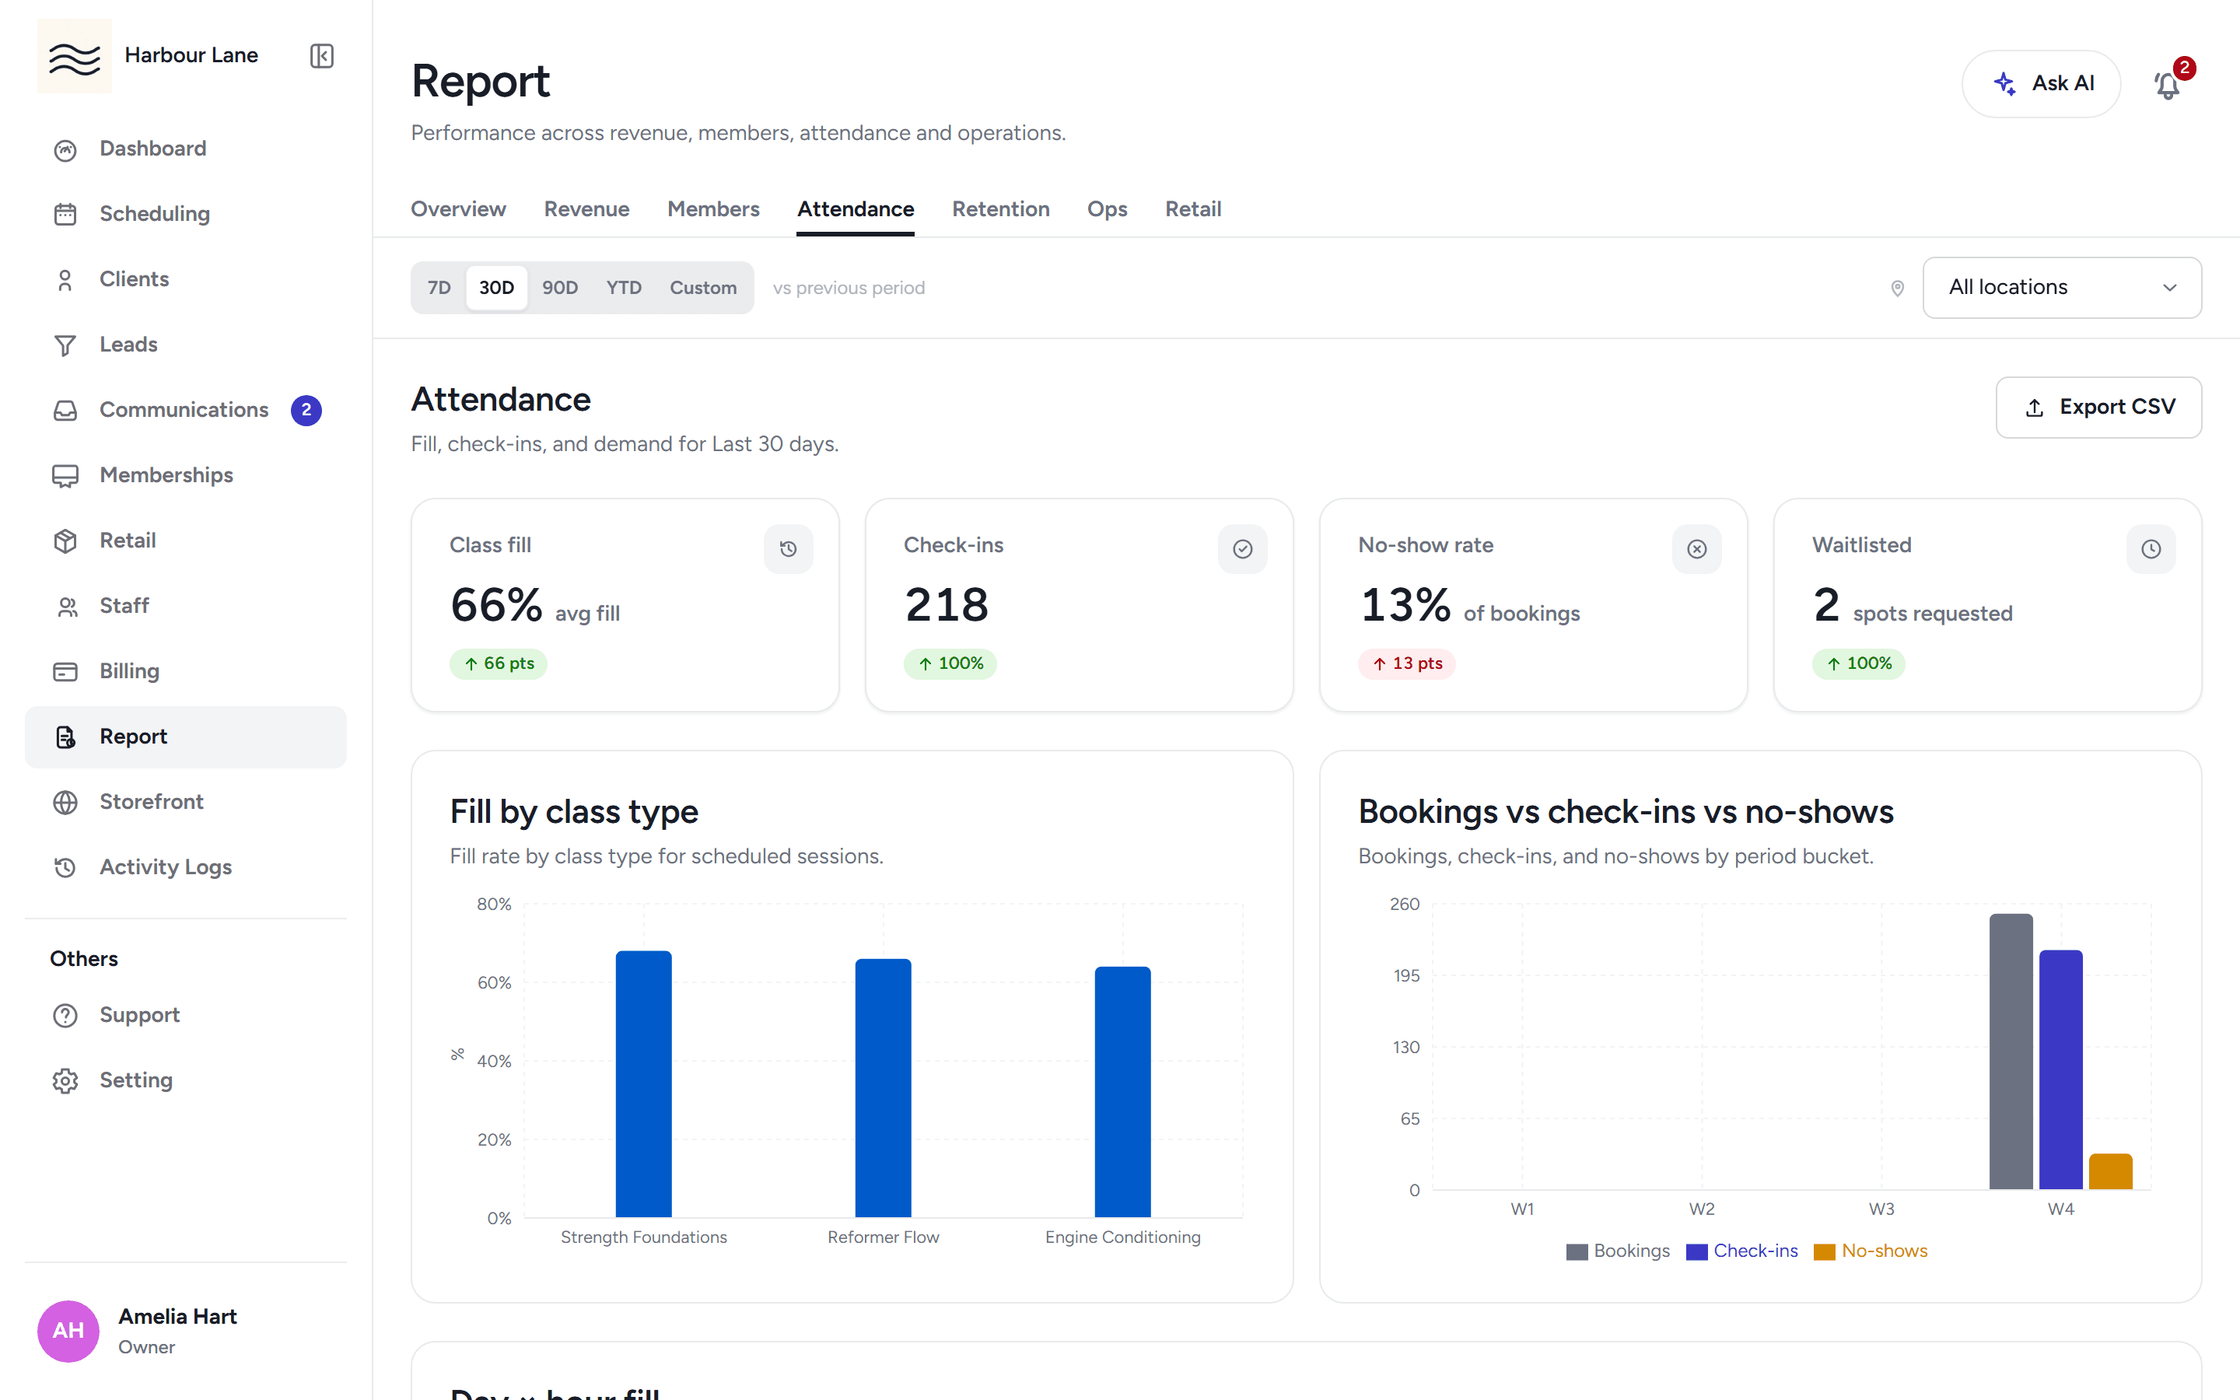Click the Strength Foundations bar
Viewport: 2240px width, 1400px height.
(643, 1083)
